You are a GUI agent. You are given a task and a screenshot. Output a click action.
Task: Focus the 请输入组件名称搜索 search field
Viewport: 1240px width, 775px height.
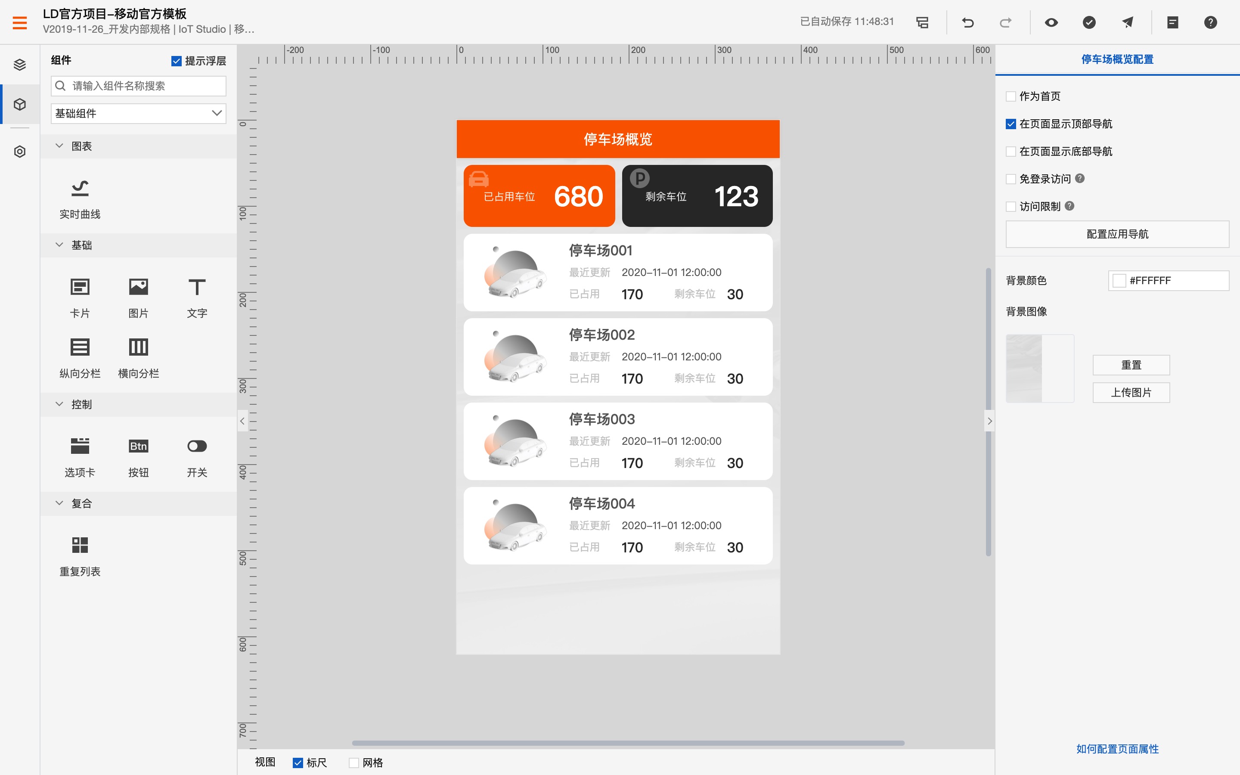click(x=138, y=86)
